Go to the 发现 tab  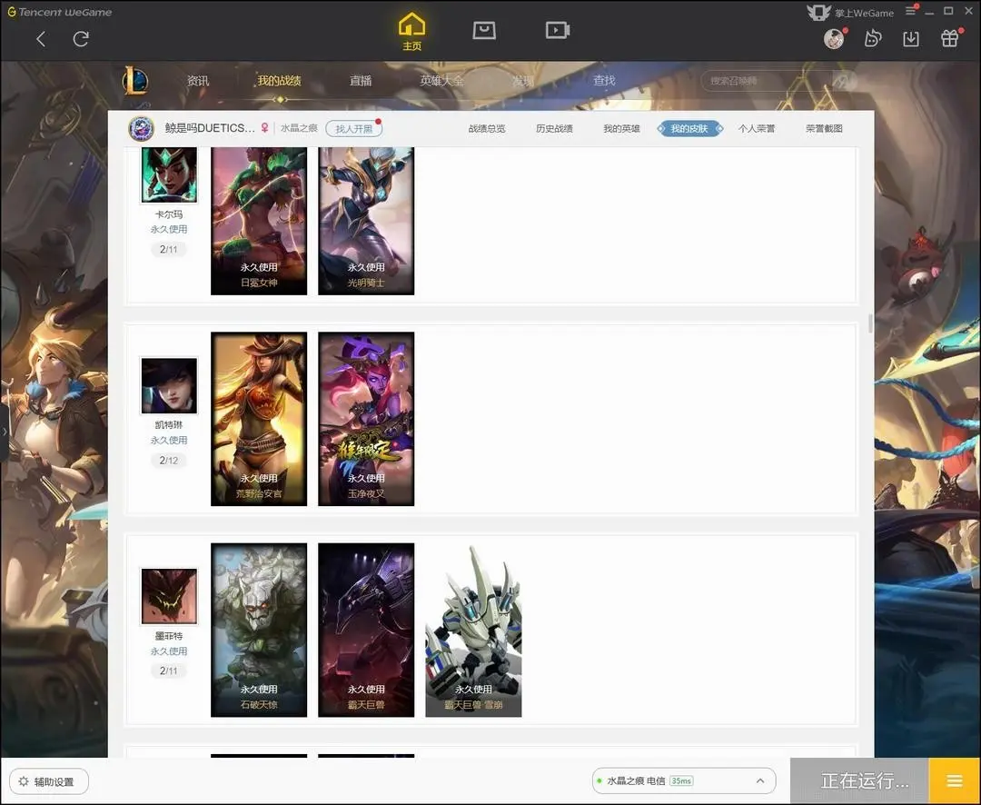[x=523, y=81]
